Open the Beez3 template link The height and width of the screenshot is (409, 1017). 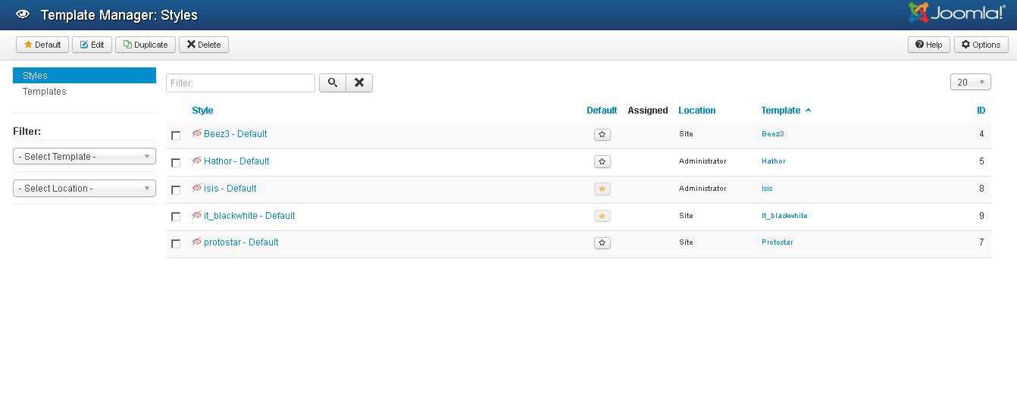tap(773, 134)
